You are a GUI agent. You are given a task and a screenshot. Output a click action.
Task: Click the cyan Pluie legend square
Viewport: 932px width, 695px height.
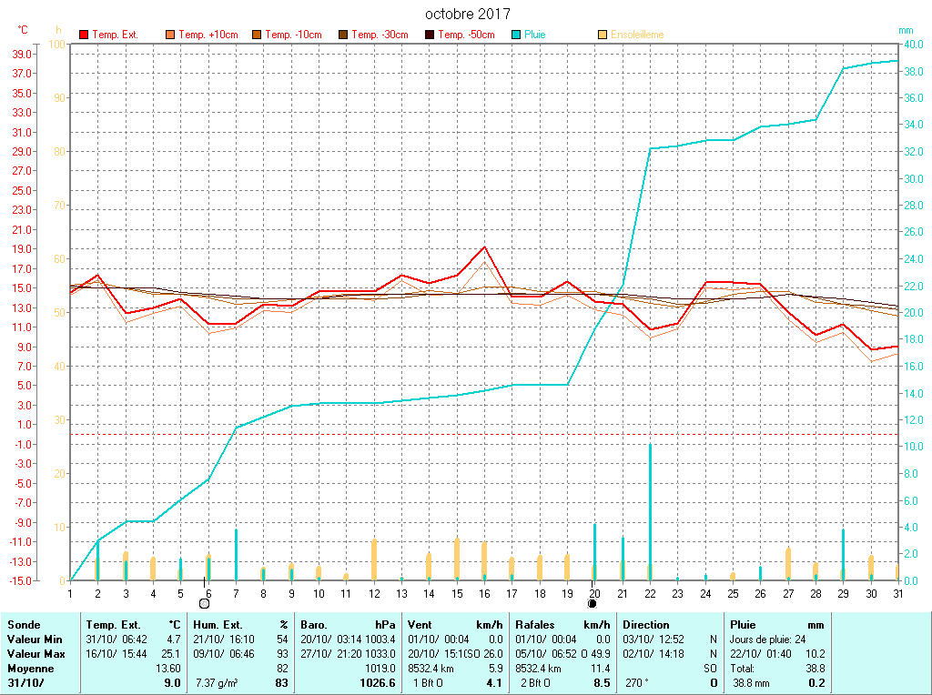coord(517,35)
